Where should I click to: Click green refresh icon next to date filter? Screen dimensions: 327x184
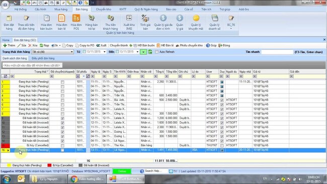coord(150,52)
